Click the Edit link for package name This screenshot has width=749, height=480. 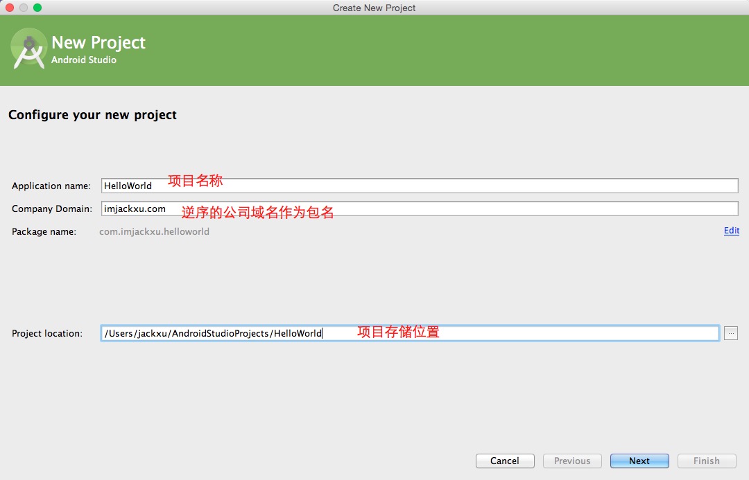(x=732, y=231)
